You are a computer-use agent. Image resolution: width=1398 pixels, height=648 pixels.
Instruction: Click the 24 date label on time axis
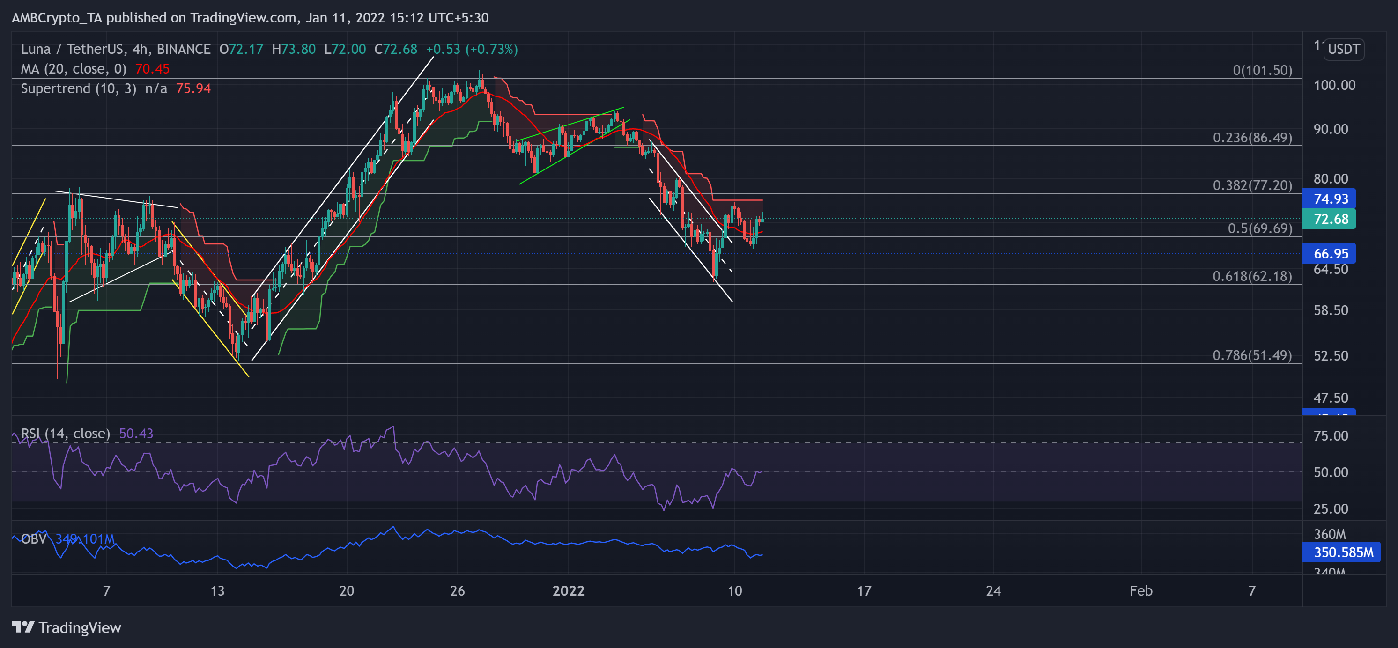993,590
